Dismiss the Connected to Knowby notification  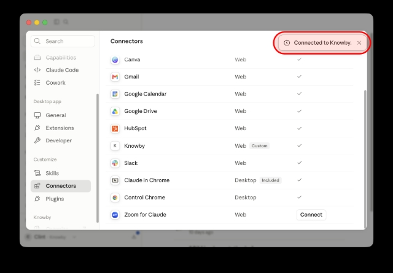(359, 43)
